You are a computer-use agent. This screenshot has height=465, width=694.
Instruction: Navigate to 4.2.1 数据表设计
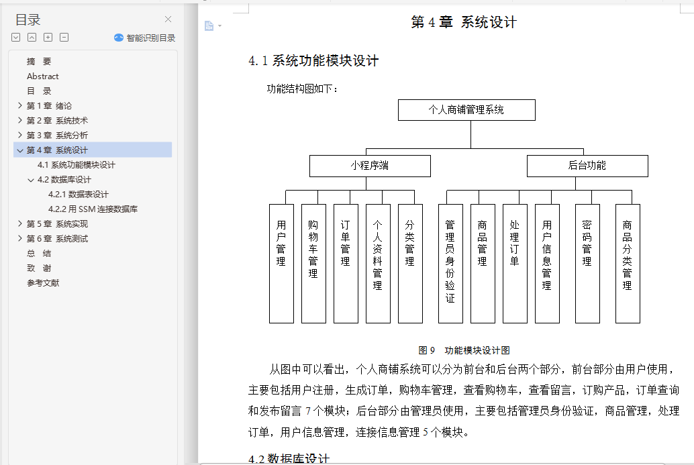pyautogui.click(x=79, y=194)
